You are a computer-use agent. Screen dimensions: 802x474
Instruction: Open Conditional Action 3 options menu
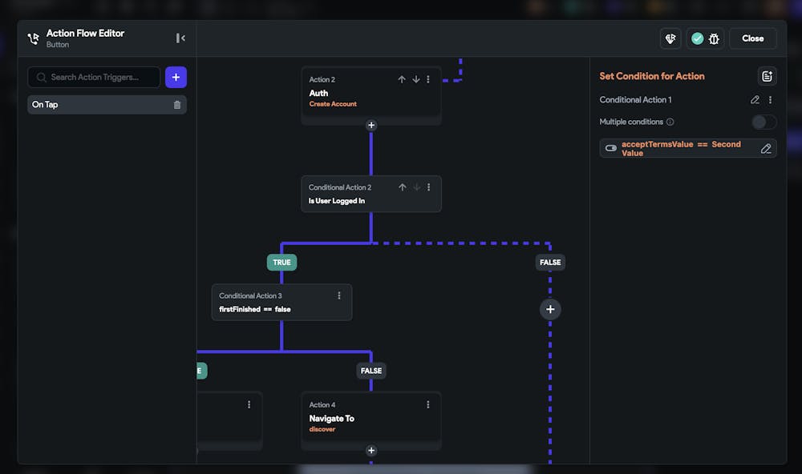click(x=339, y=295)
